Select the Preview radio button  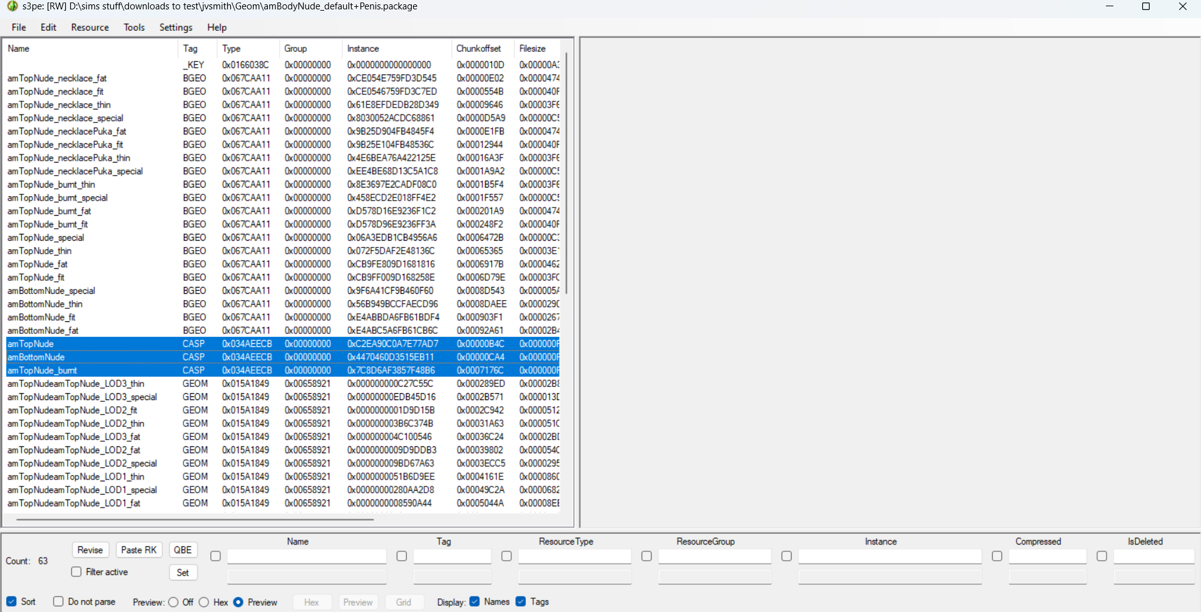(238, 602)
